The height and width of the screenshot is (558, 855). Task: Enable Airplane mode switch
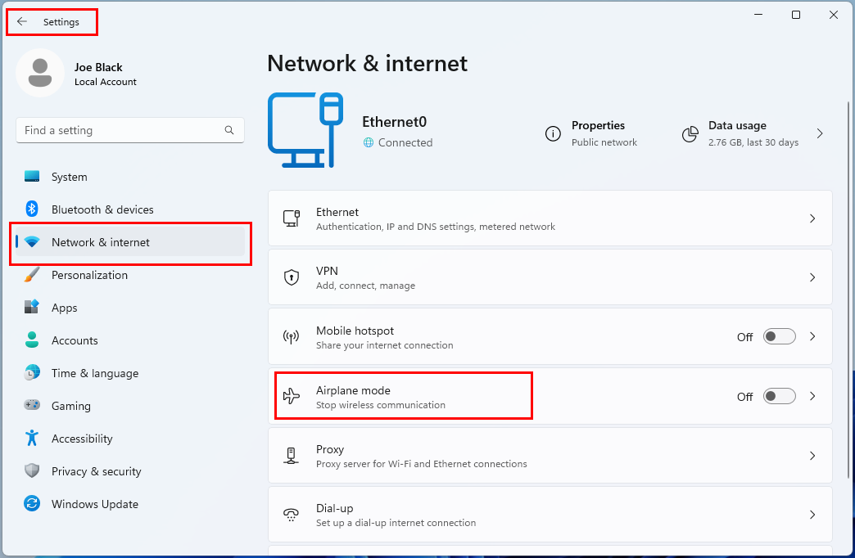point(779,396)
